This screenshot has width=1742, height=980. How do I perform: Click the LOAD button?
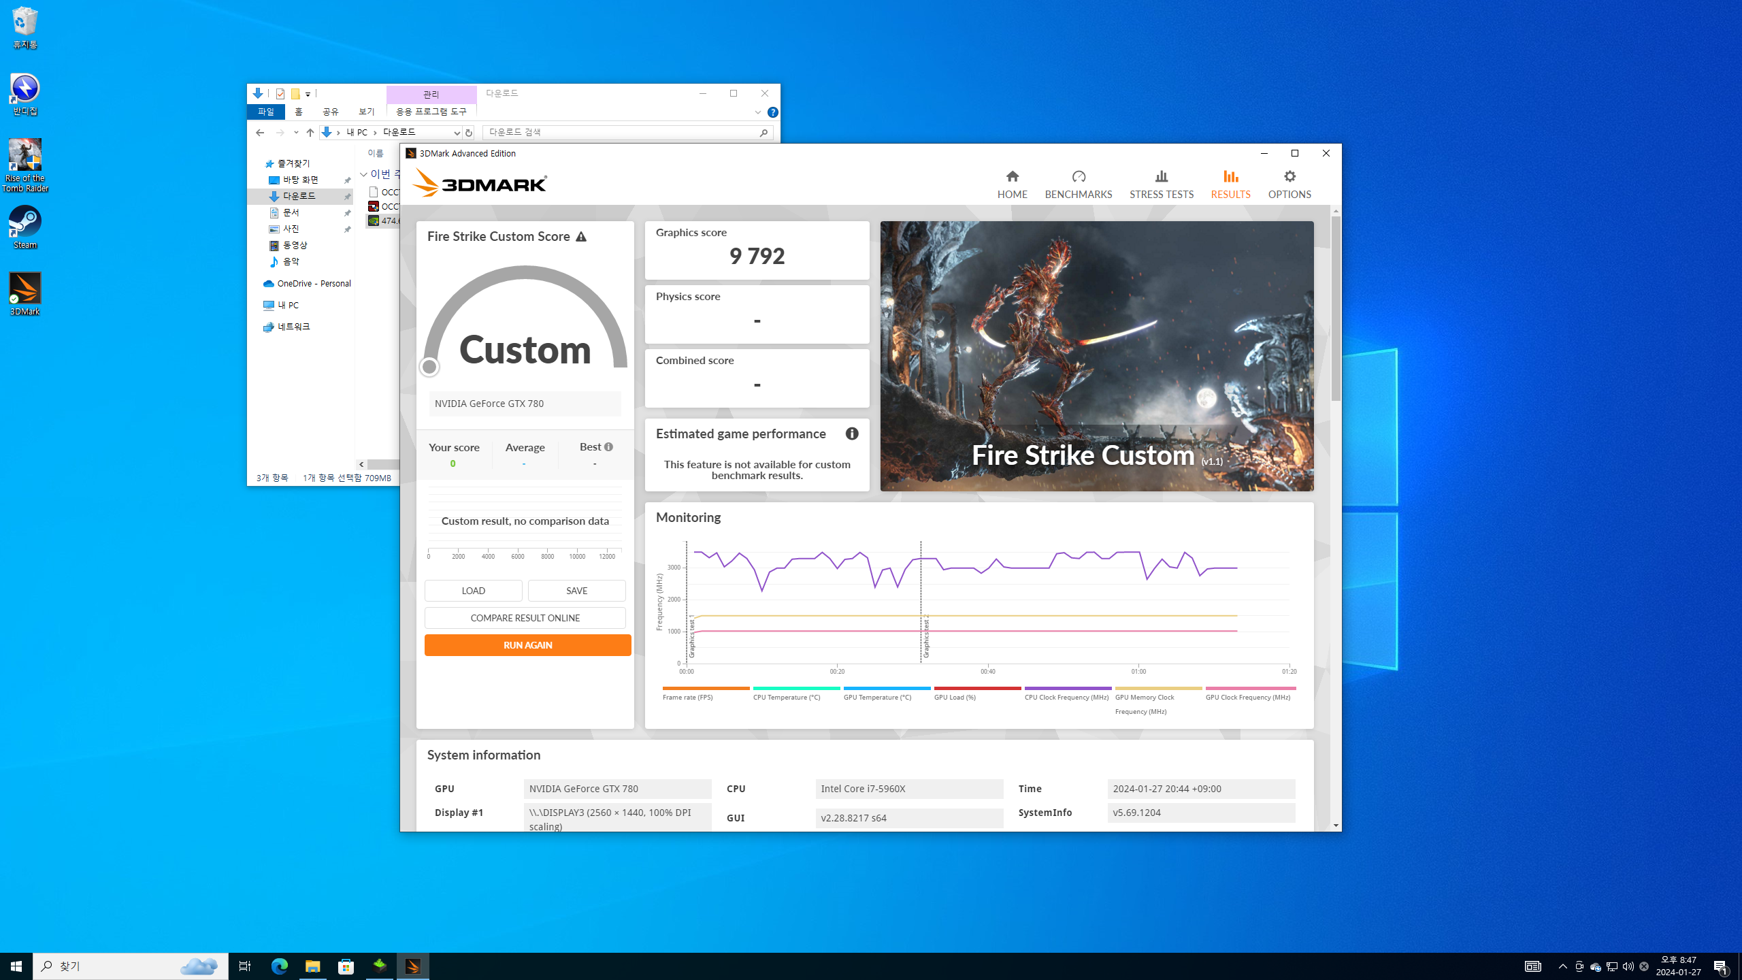click(x=474, y=591)
